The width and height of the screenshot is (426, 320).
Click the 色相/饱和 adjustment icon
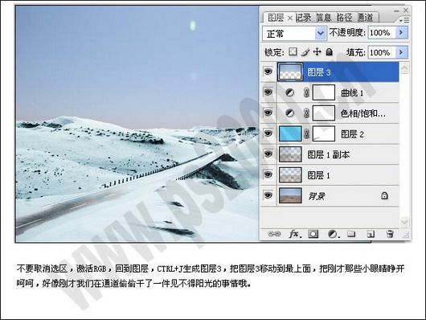(x=290, y=113)
